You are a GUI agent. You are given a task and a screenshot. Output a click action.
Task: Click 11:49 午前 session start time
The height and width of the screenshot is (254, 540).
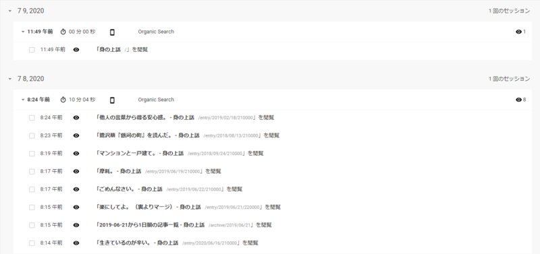click(40, 32)
